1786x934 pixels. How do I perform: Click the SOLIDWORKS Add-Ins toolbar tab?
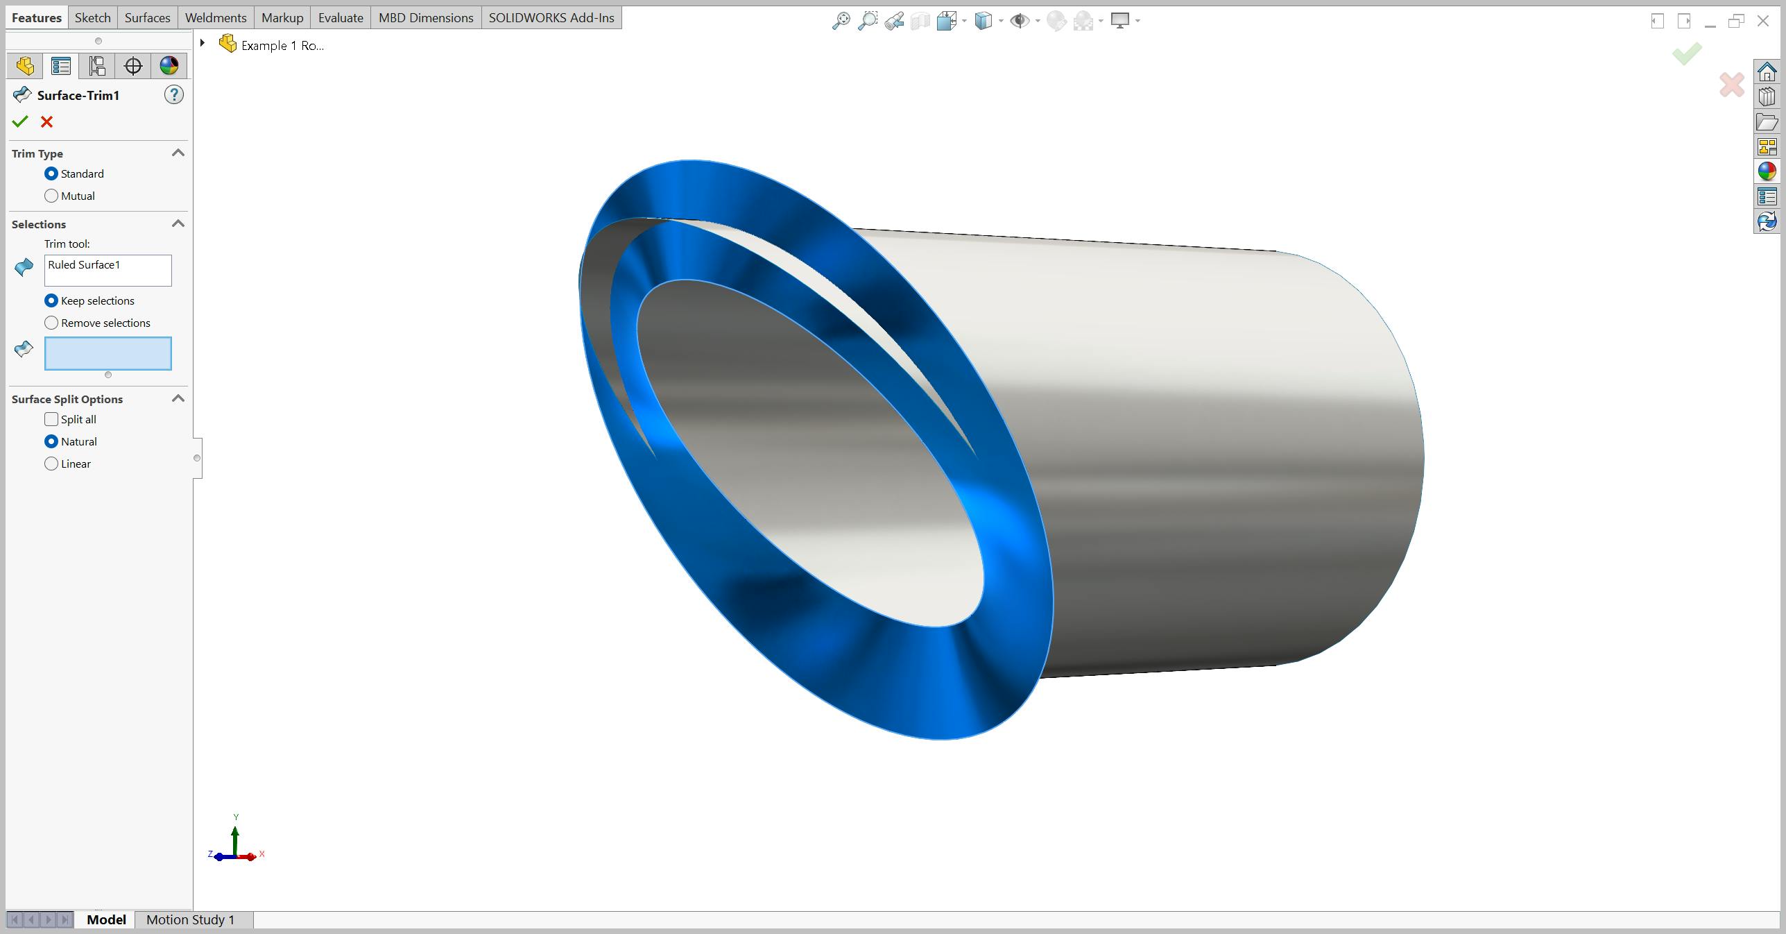click(x=549, y=17)
